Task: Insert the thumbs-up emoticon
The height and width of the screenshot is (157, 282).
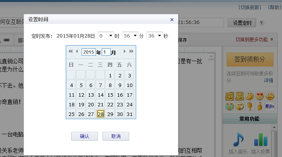Action: pyautogui.click(x=260, y=106)
